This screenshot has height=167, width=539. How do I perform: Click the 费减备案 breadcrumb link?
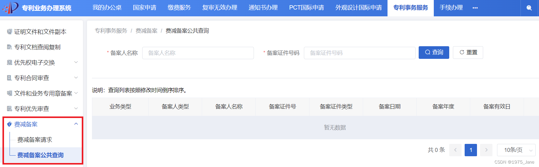(147, 31)
